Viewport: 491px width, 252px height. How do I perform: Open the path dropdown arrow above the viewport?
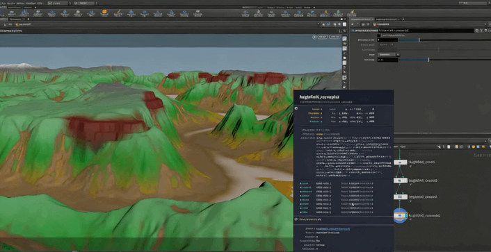pyautogui.click(x=319, y=24)
